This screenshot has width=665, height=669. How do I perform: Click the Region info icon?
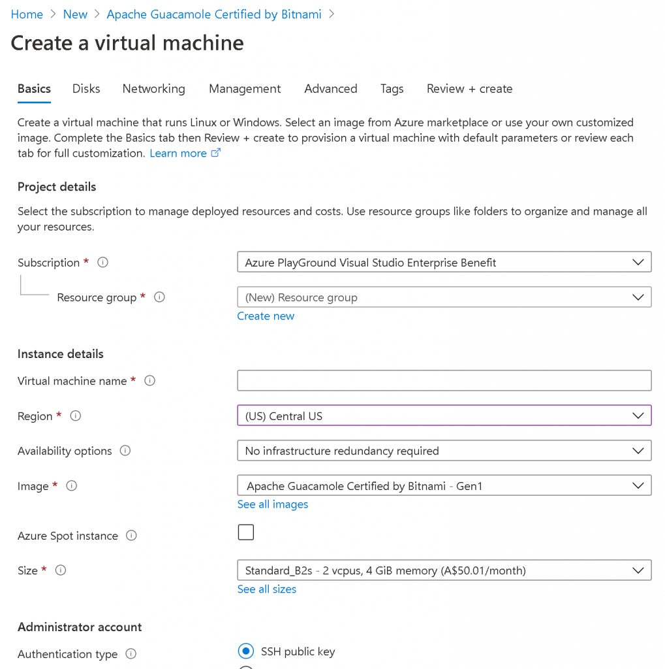point(76,416)
